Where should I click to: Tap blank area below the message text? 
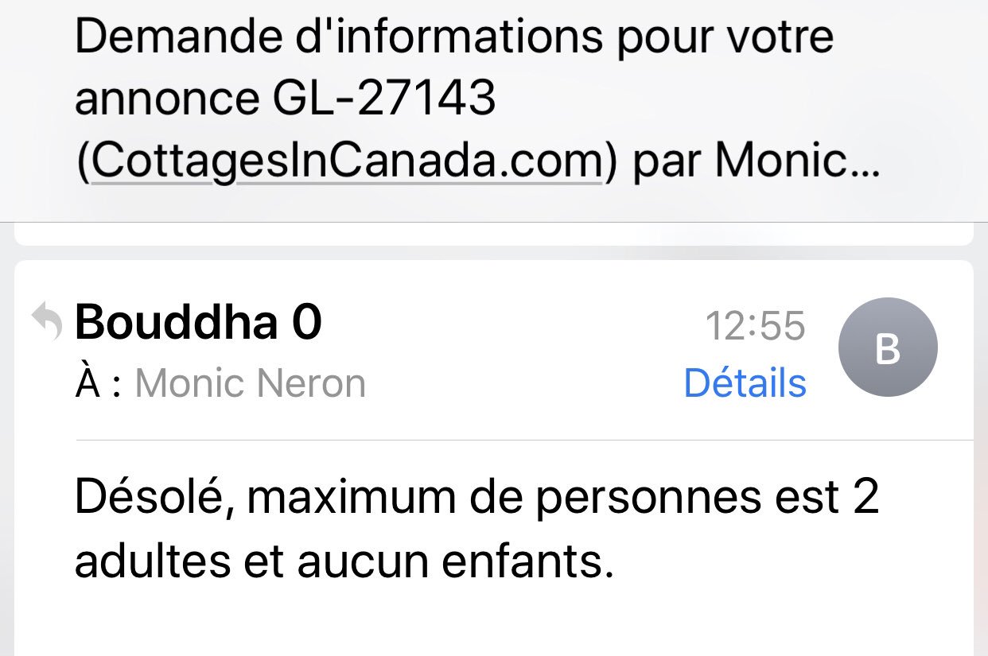click(x=493, y=624)
